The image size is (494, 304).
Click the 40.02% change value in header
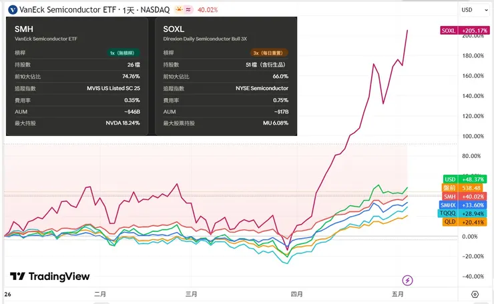click(208, 10)
